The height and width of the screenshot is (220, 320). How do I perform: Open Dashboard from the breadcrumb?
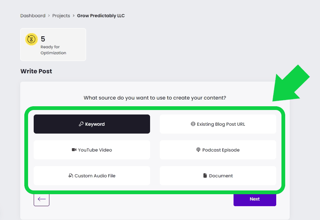(33, 16)
